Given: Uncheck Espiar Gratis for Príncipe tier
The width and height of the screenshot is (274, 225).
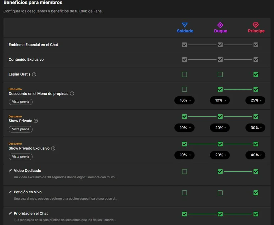Looking at the screenshot, I should pos(256,74).
